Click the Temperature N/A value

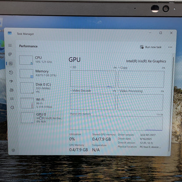(x=96, y=150)
